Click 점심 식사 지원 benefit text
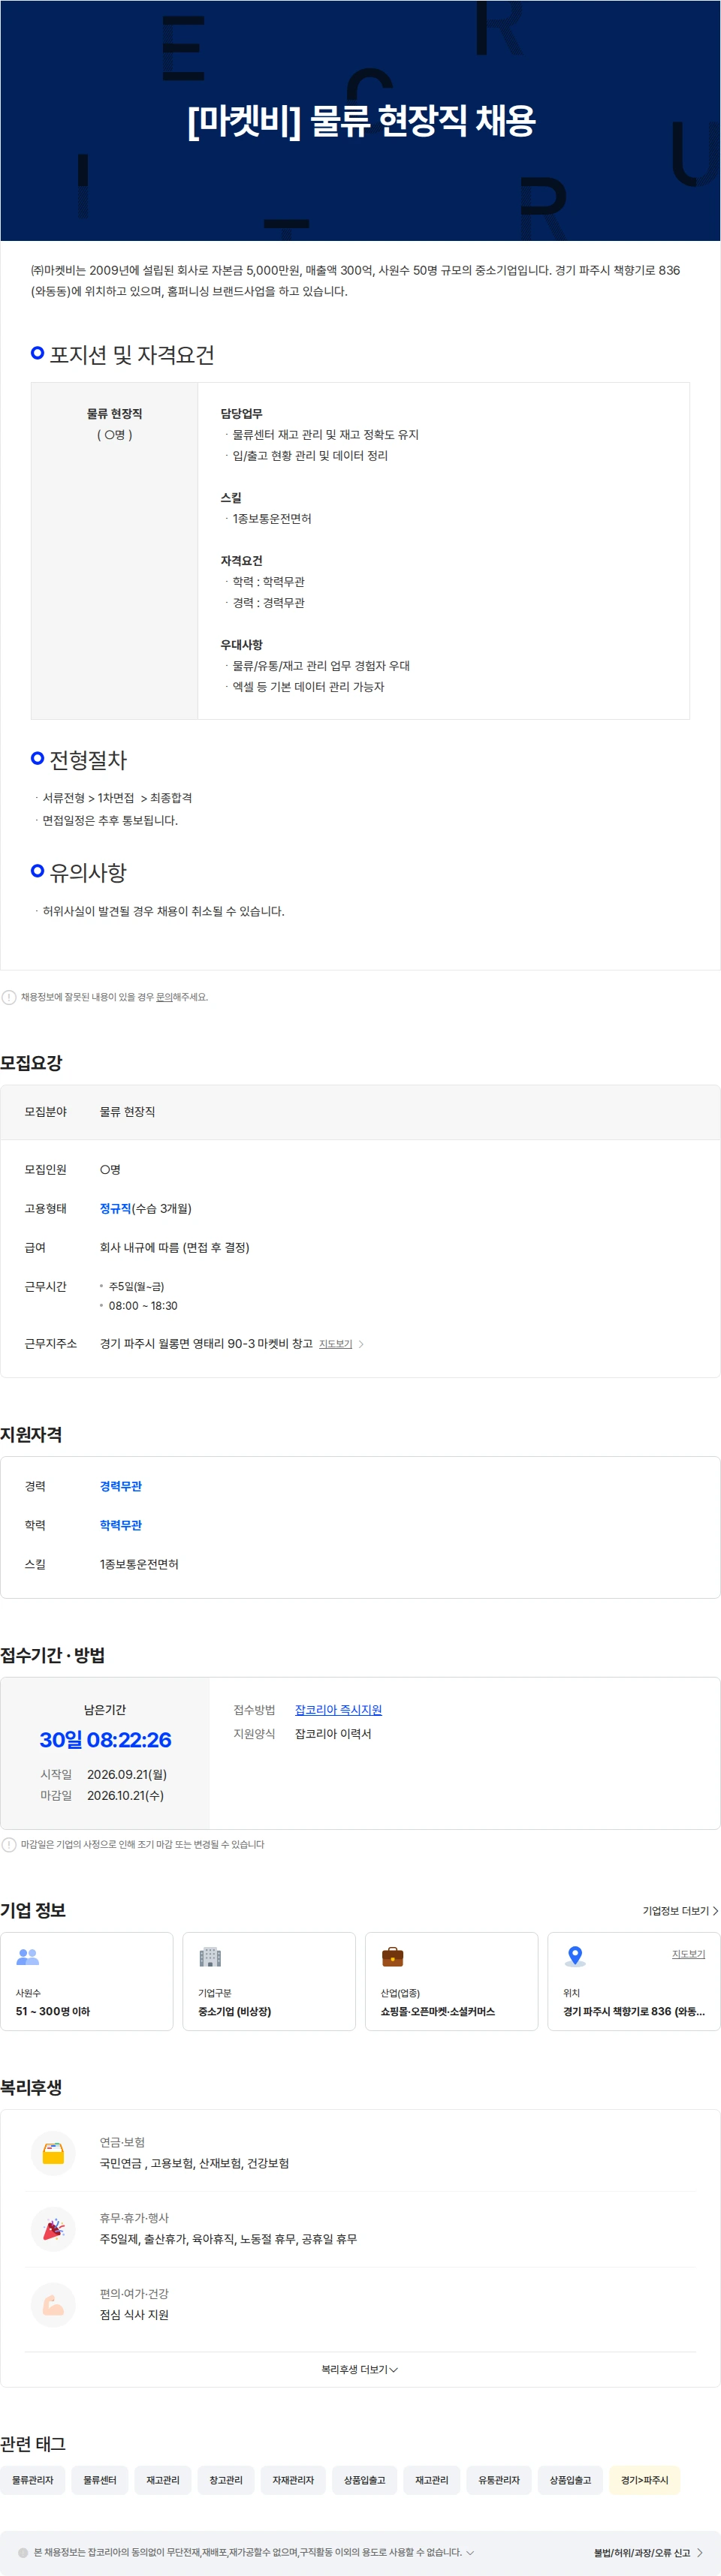 point(134,2315)
